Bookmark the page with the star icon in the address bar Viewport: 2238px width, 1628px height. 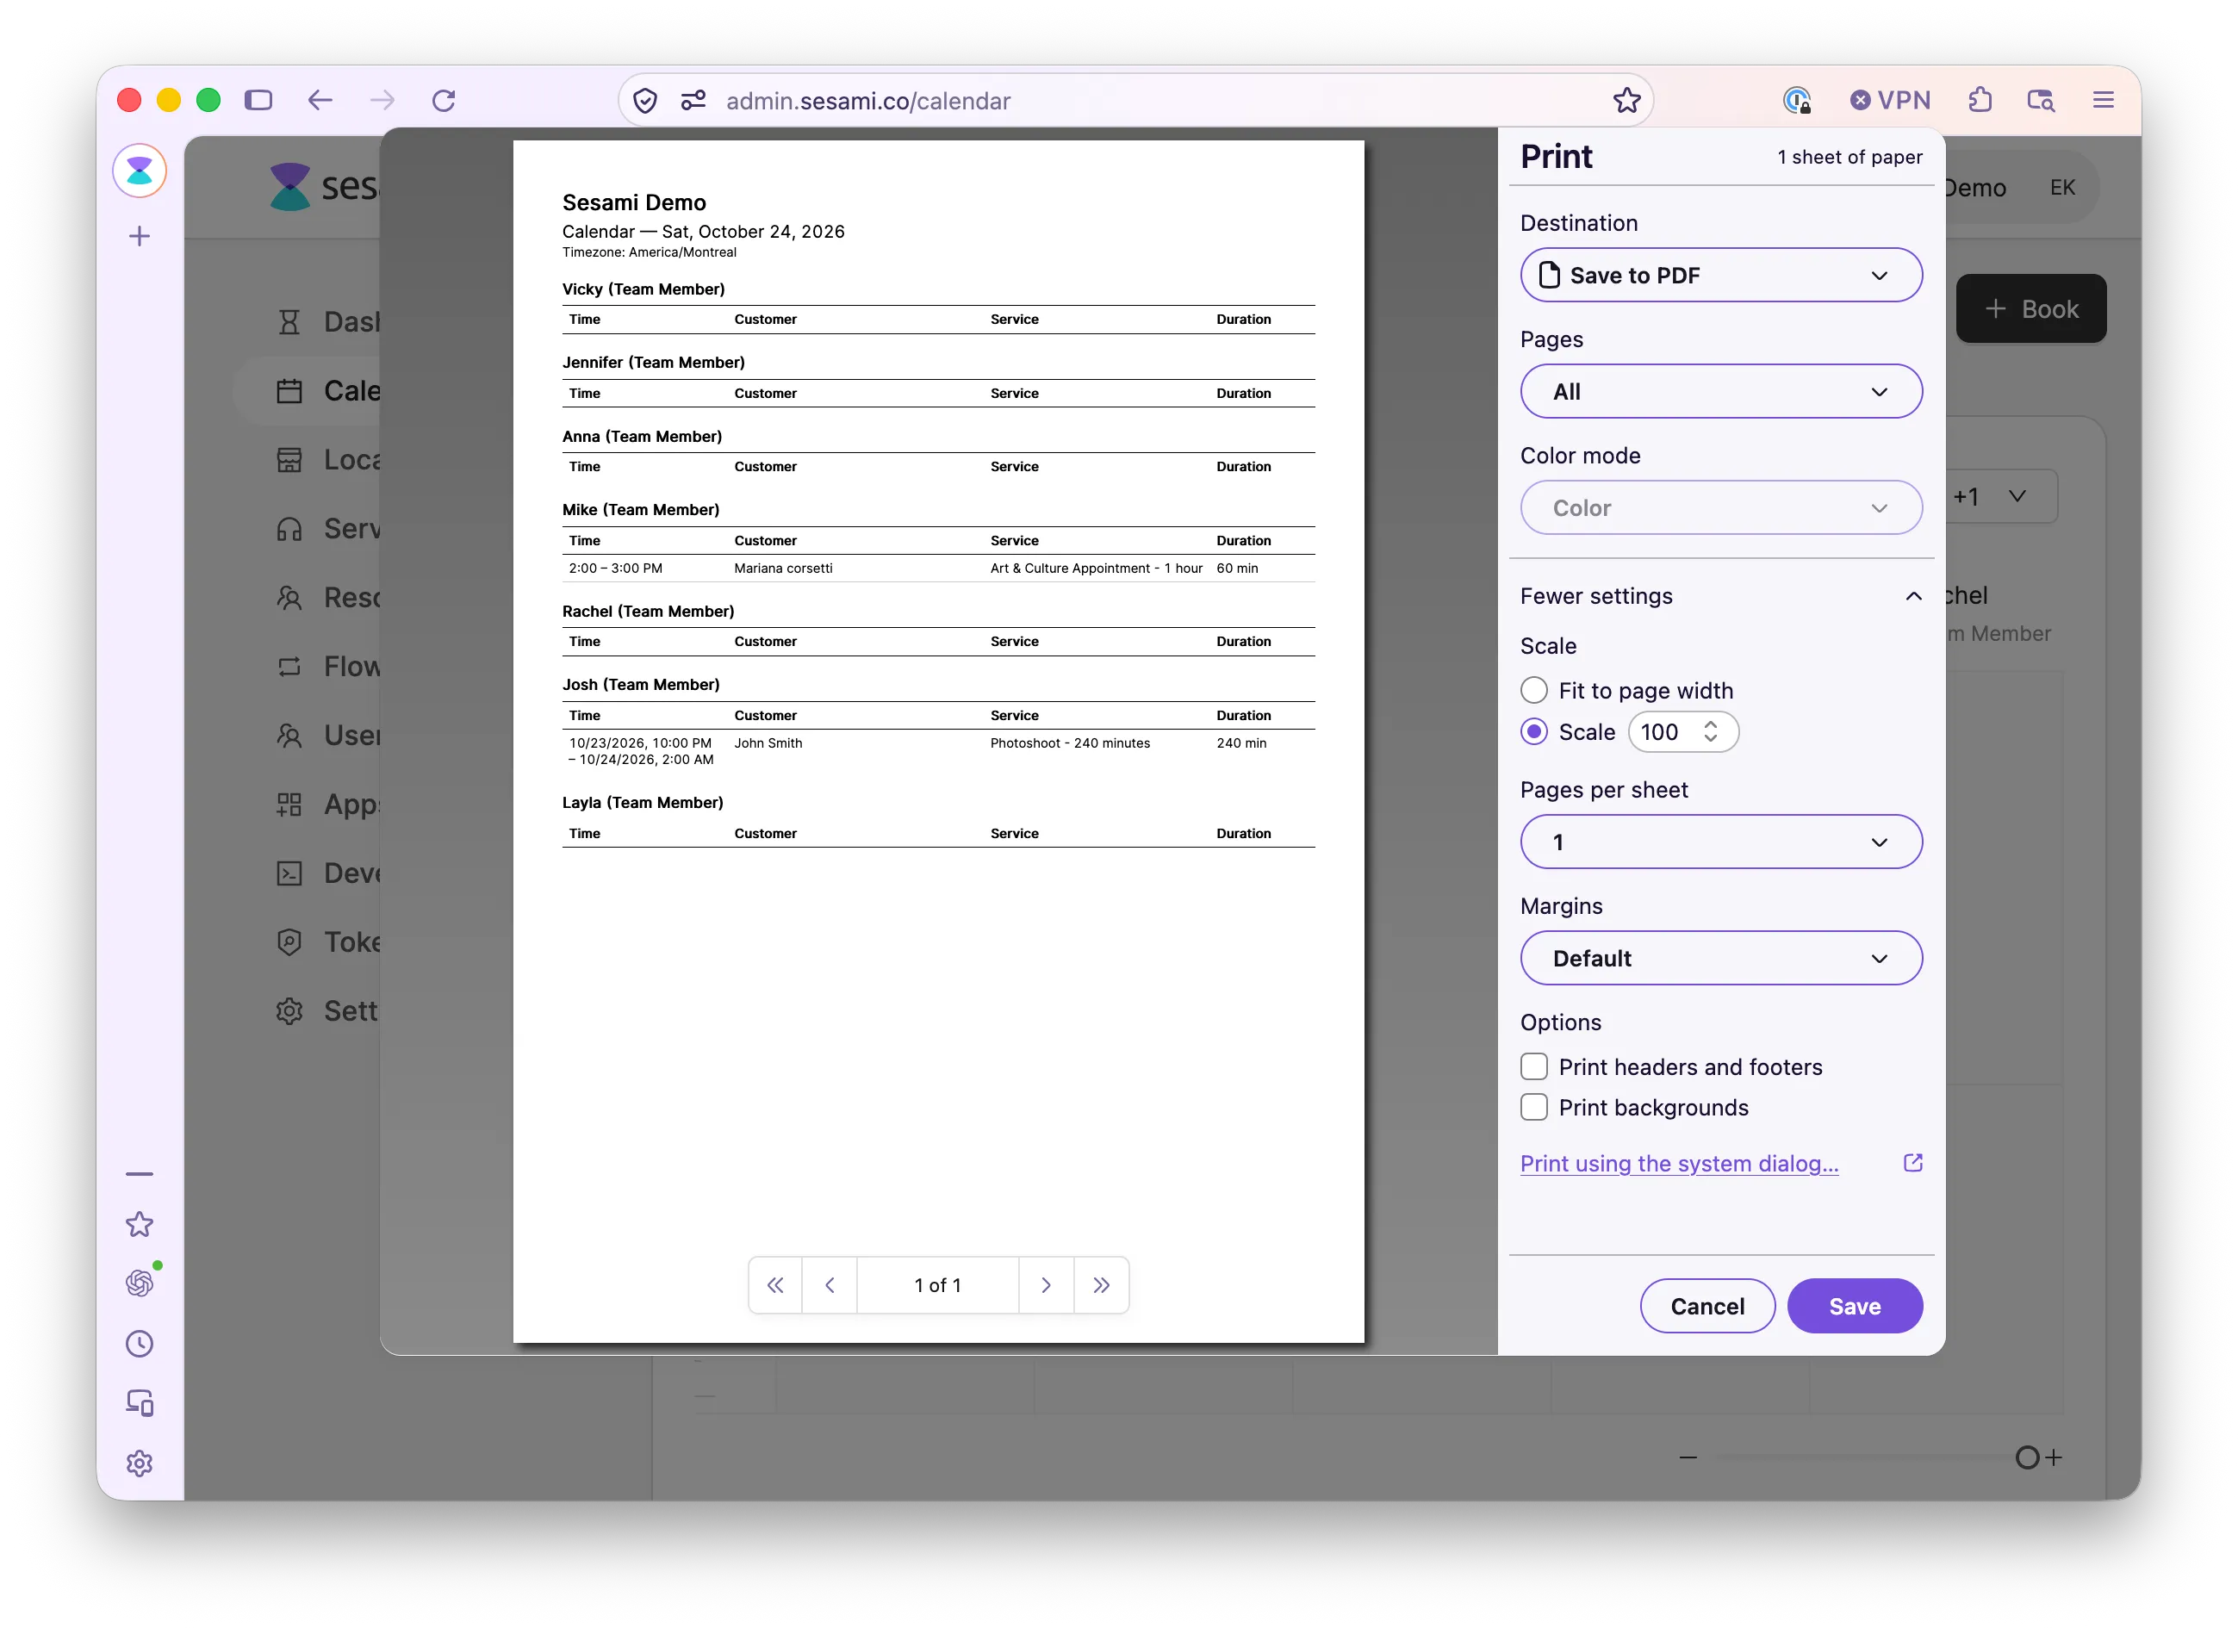click(1626, 100)
